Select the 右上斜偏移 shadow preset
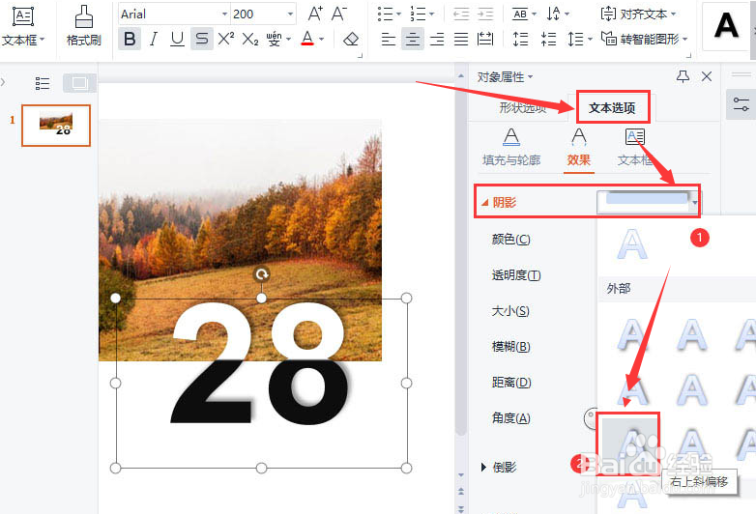The height and width of the screenshot is (514, 756). click(627, 443)
